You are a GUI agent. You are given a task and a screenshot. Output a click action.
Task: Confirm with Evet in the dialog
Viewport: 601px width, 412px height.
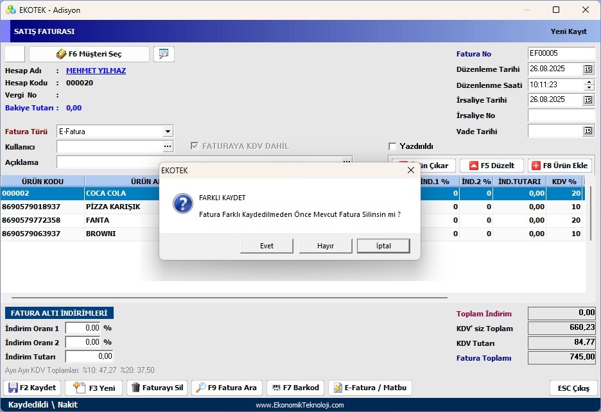[266, 246]
